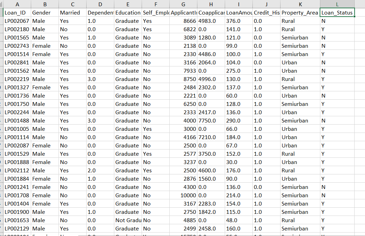The height and width of the screenshot is (236, 365).
Task: Select the Rural cell for LP001653
Action: pos(300,220)
